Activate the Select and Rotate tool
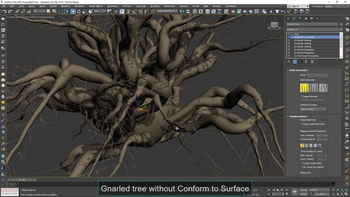 point(79,11)
